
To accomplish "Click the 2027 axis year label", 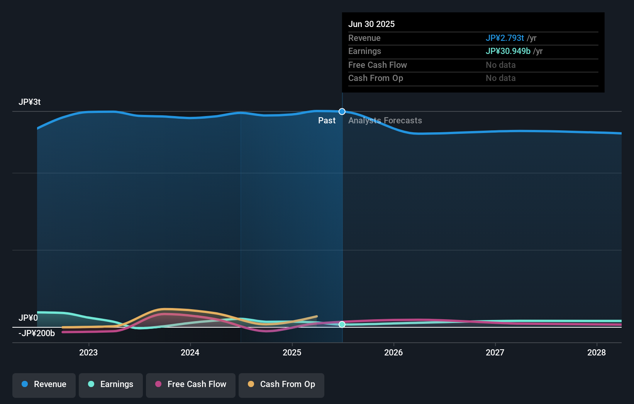I will [495, 352].
